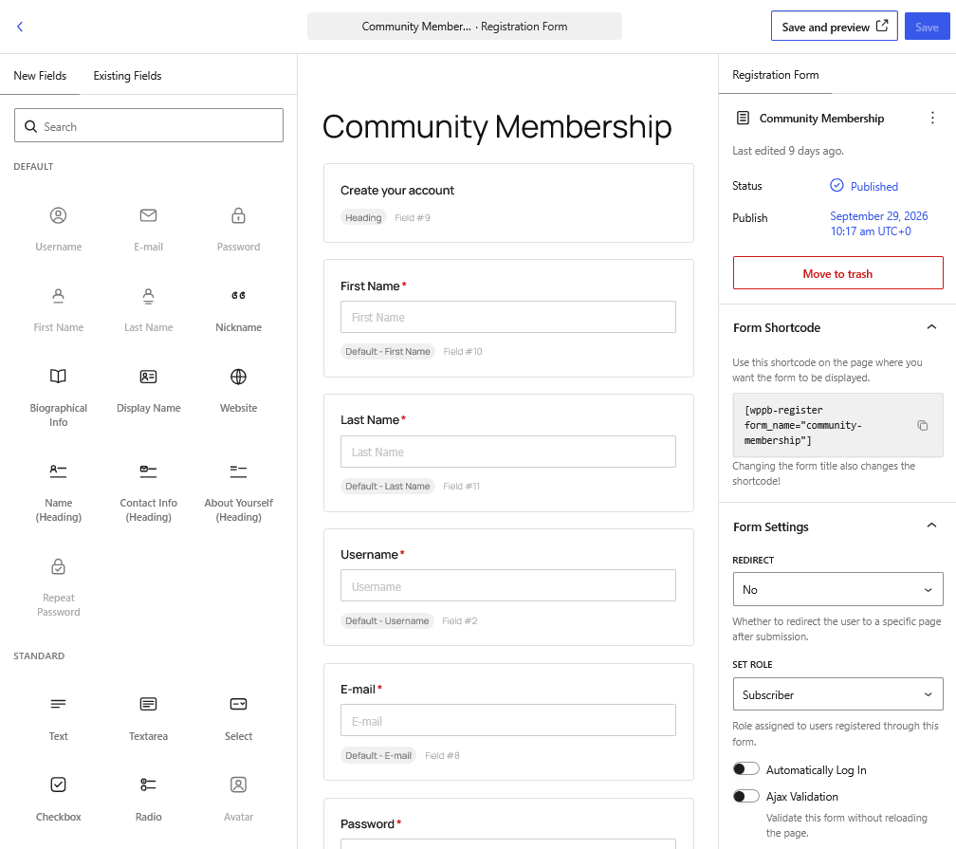956x849 pixels.
Task: Insert the About Yourself (Heading) icon
Action: click(x=238, y=471)
